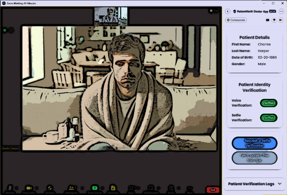
Task: Click Fetch patient files from Epic
Action: click(x=254, y=158)
